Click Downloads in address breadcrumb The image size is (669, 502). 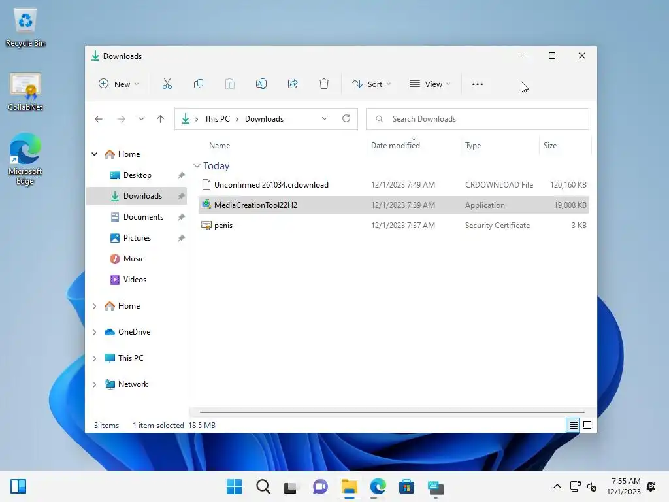point(264,119)
